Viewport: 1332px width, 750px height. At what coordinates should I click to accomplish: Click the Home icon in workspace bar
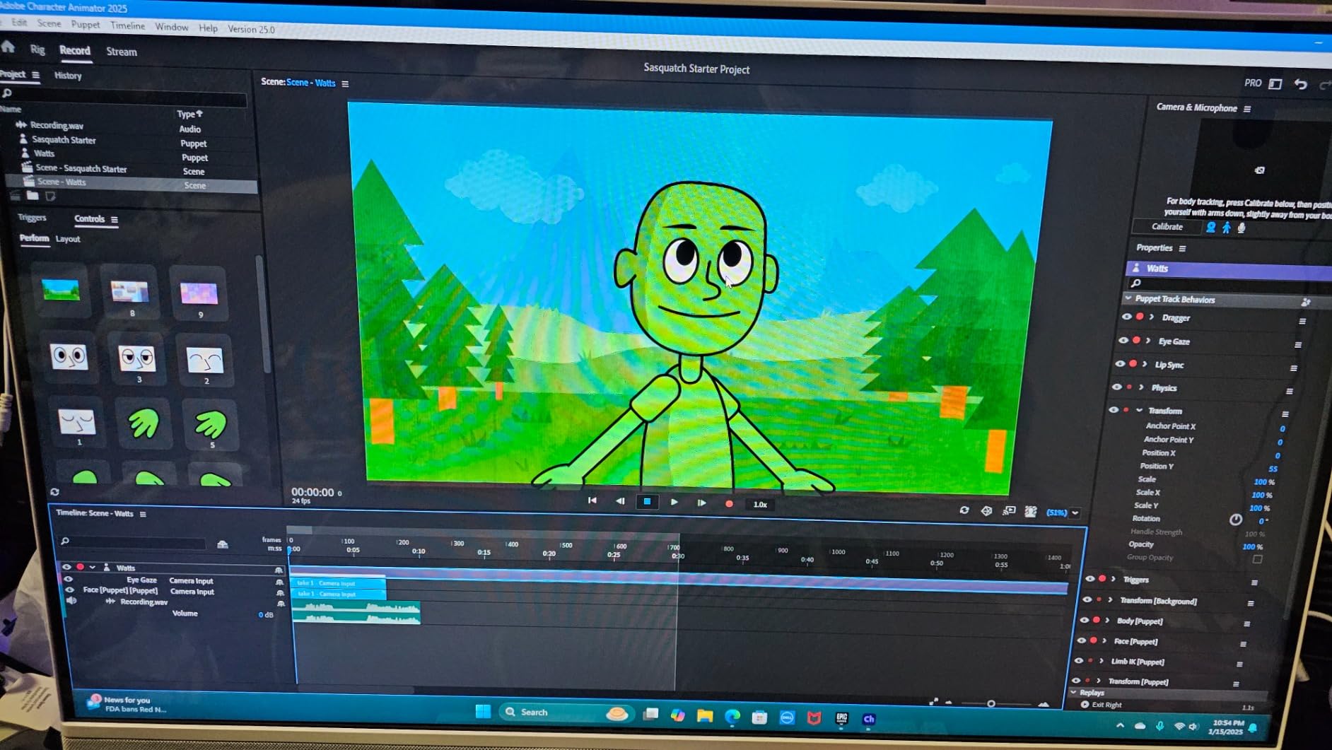click(x=8, y=47)
